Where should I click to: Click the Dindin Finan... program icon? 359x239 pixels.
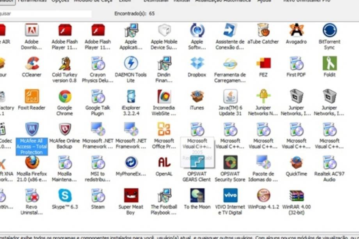(164, 63)
